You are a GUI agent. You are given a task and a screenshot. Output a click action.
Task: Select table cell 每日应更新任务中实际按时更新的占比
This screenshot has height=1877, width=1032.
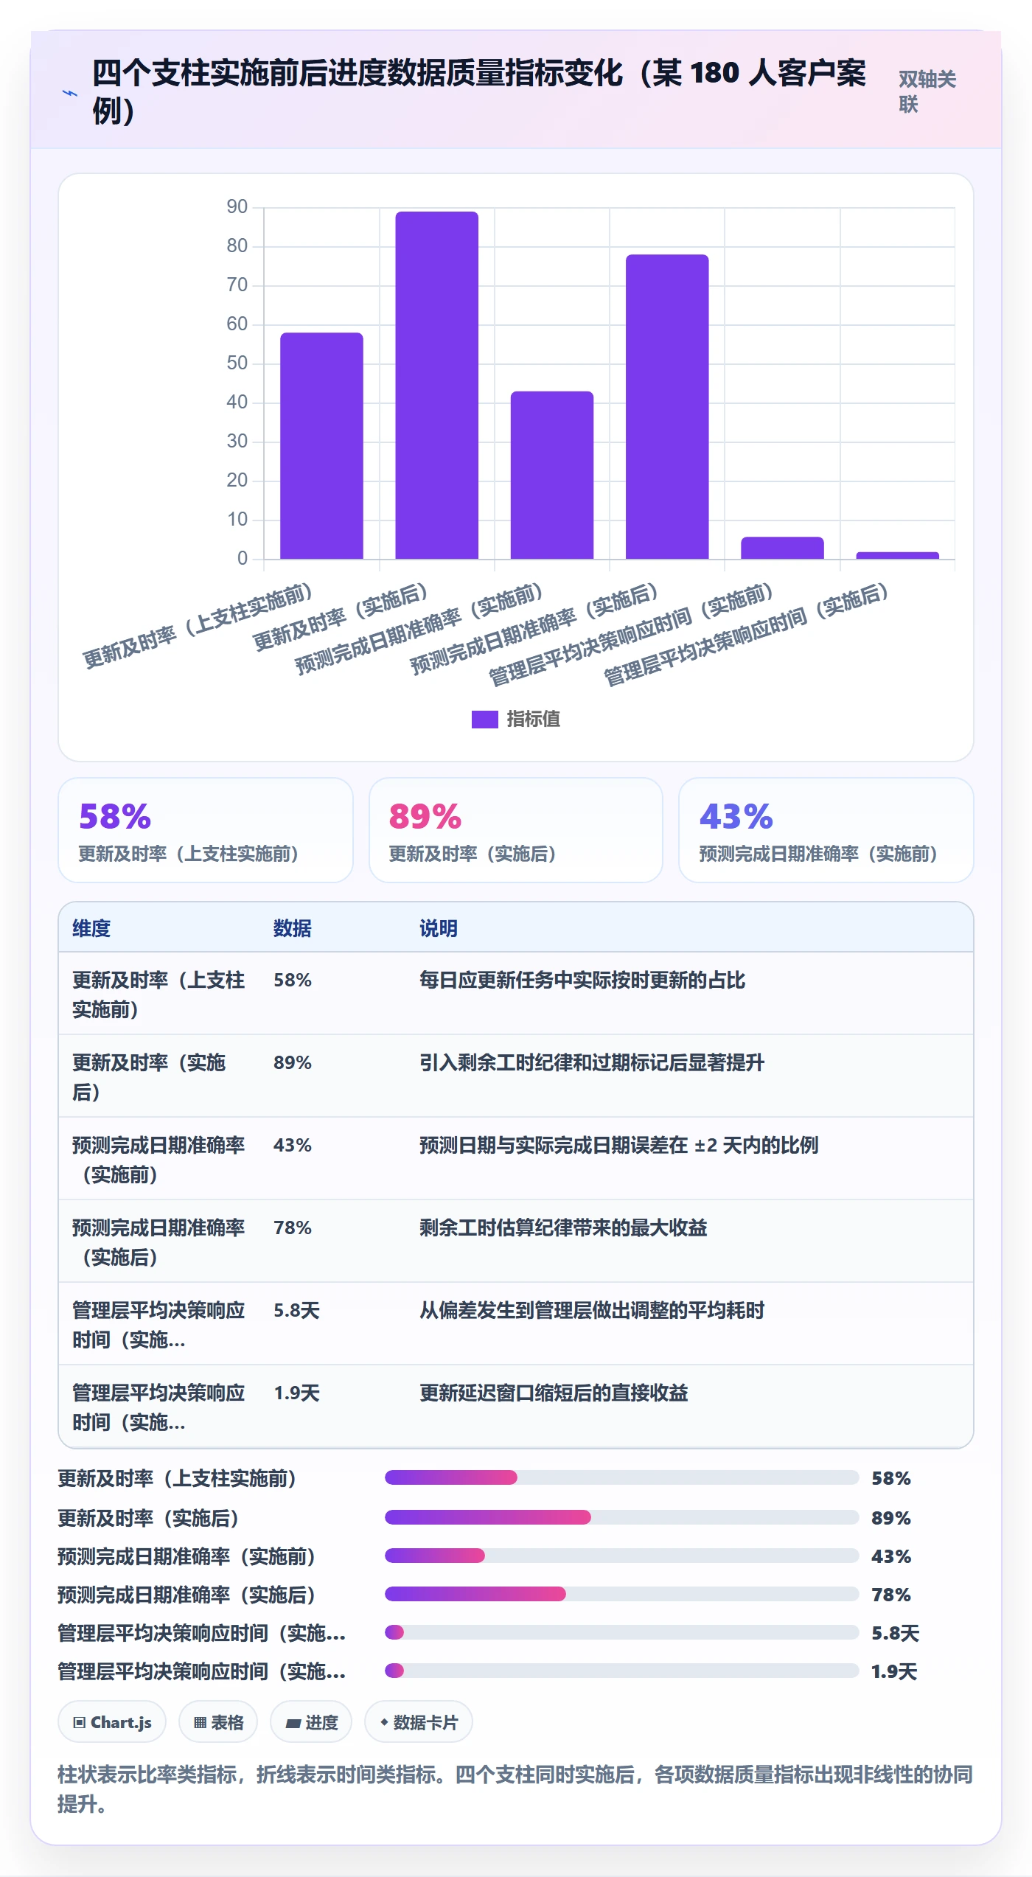pyautogui.click(x=582, y=980)
